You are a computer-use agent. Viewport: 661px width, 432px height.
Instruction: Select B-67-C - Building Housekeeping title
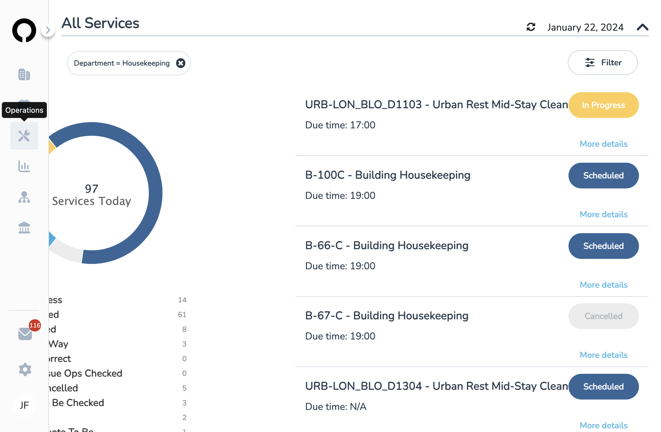pyautogui.click(x=387, y=316)
